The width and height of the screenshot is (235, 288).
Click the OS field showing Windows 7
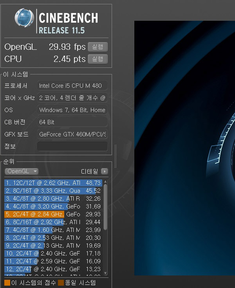(72, 110)
